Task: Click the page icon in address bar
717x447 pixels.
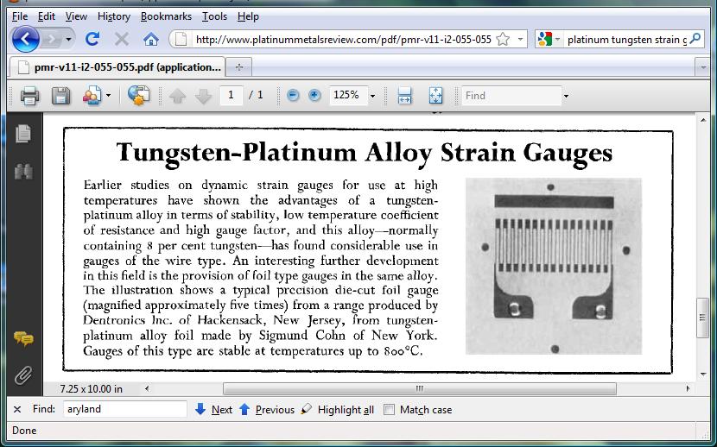Action: (x=181, y=40)
